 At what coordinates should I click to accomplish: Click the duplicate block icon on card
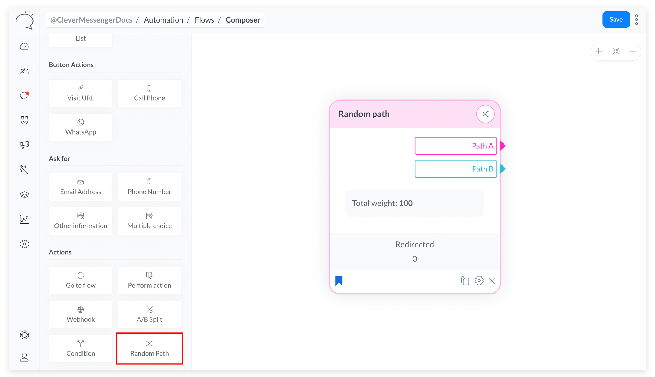coord(465,281)
